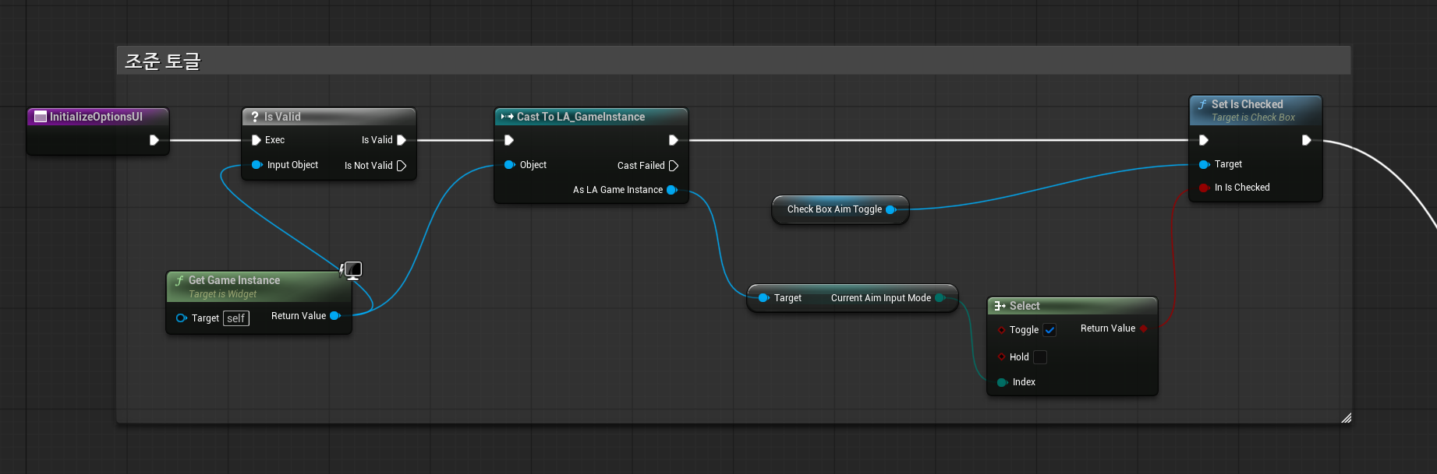Click the Select node's Index input pin
The width and height of the screenshot is (1437, 474).
click(x=1003, y=382)
